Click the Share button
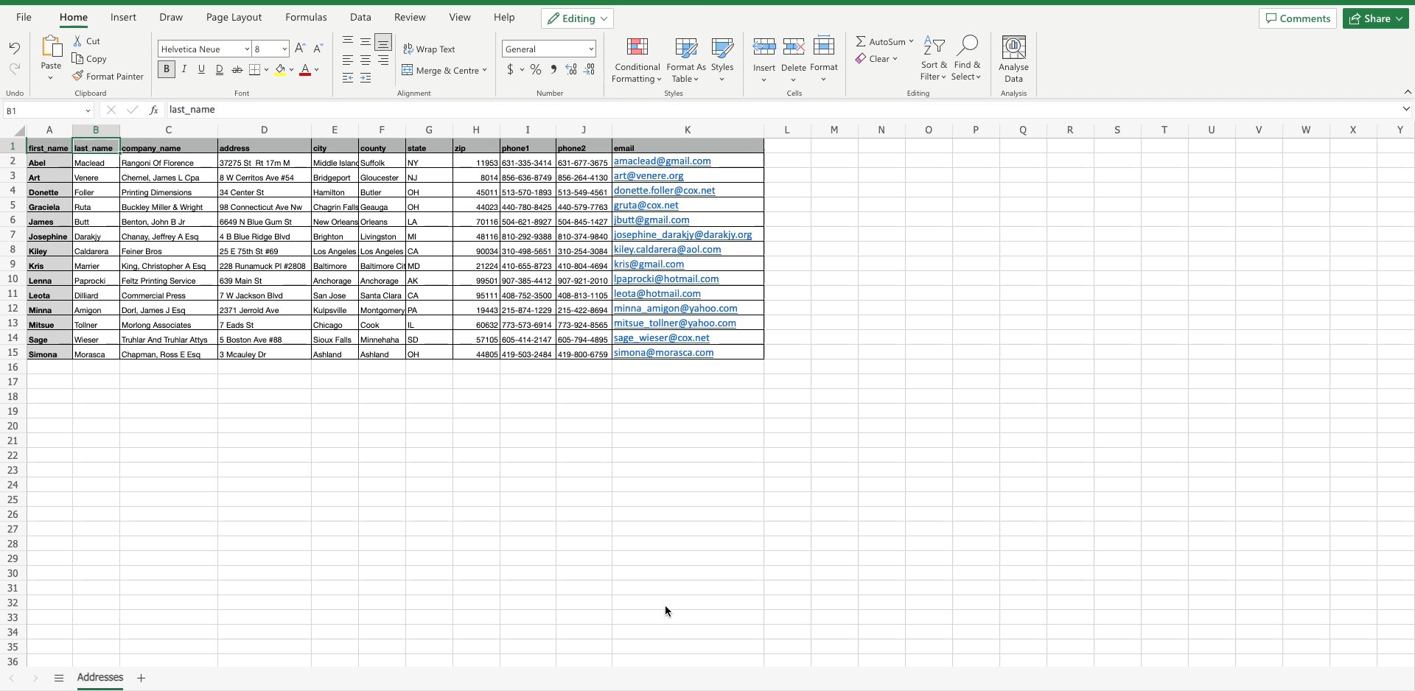 (1375, 18)
